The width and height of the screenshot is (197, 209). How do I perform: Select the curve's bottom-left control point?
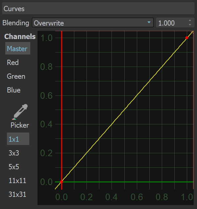pos(62,182)
